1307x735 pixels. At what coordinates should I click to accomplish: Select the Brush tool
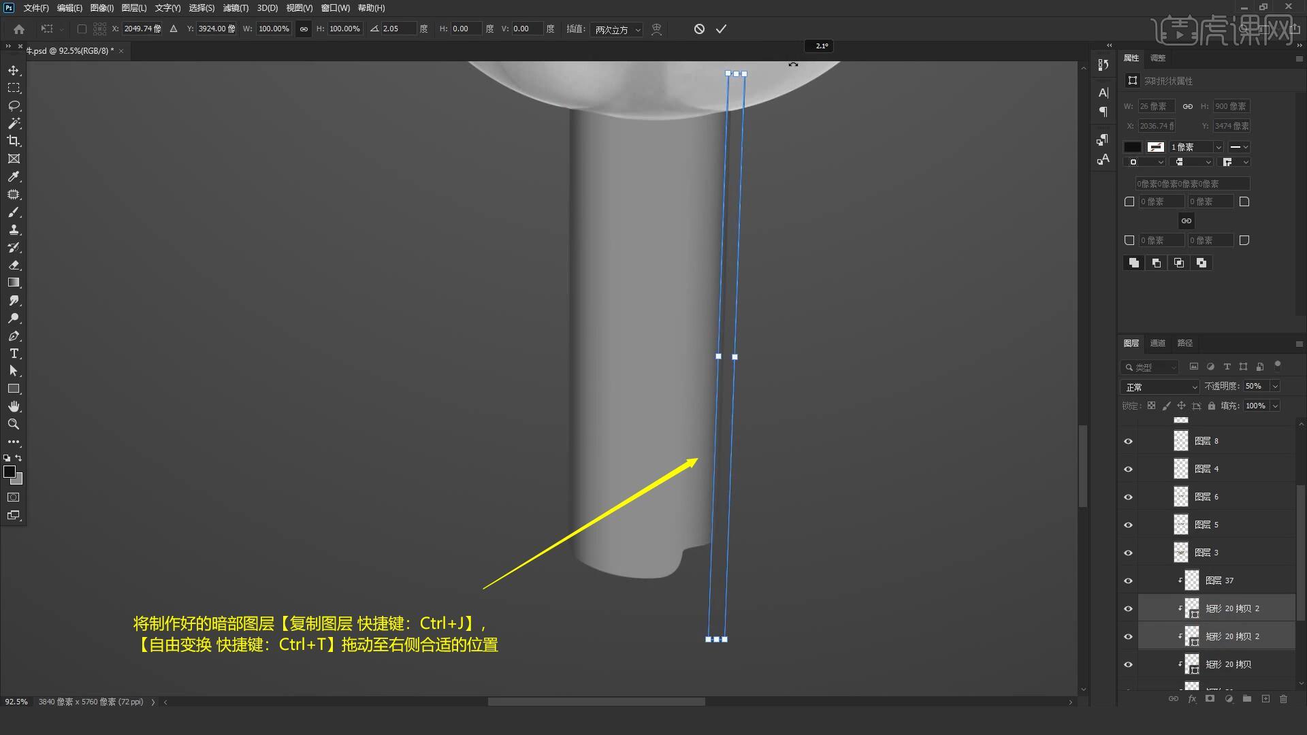[14, 212]
